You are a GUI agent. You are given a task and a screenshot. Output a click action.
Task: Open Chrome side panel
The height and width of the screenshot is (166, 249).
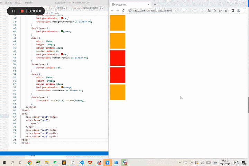coord(233,11)
